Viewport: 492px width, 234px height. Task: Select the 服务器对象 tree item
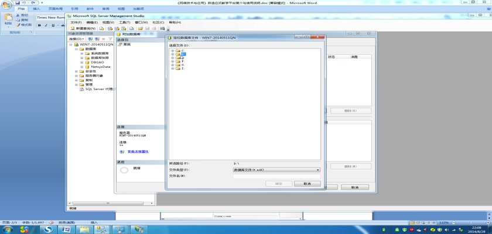[x=94, y=76]
